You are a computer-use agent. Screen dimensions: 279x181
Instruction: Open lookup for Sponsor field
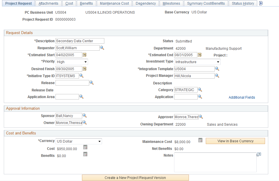coord(85,116)
